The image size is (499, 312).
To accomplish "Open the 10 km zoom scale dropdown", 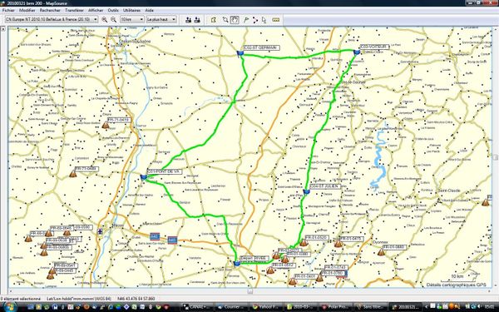I will [132, 19].
